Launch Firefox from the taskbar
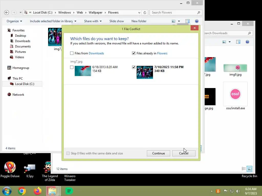Image resolution: width=262 pixels, height=196 pixels. click(x=38, y=191)
